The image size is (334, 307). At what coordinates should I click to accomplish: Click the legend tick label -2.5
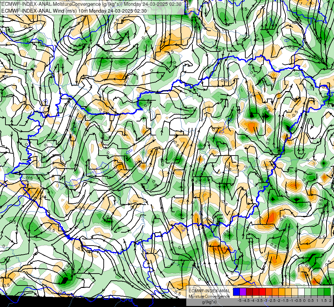coord(272,301)
